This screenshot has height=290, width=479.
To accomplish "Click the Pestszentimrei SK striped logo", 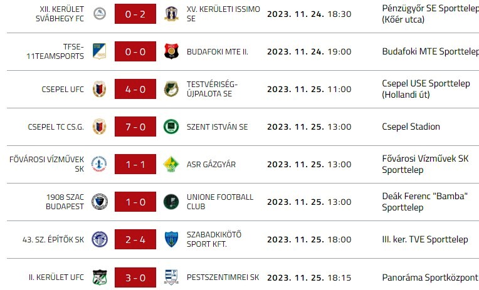I will point(171,277).
